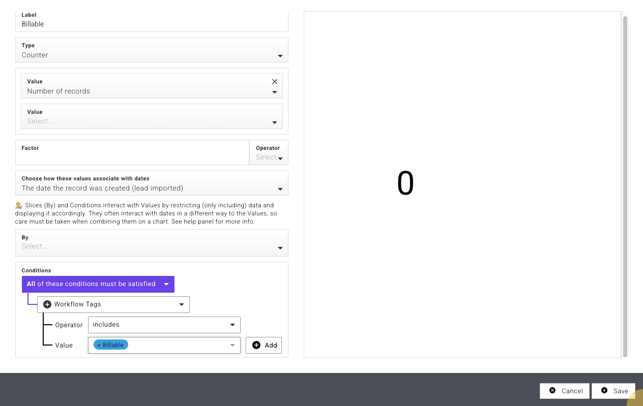Viewport: 643px width, 406px height.
Task: Toggle the All conditions must be satisfied selector
Action: 166,284
